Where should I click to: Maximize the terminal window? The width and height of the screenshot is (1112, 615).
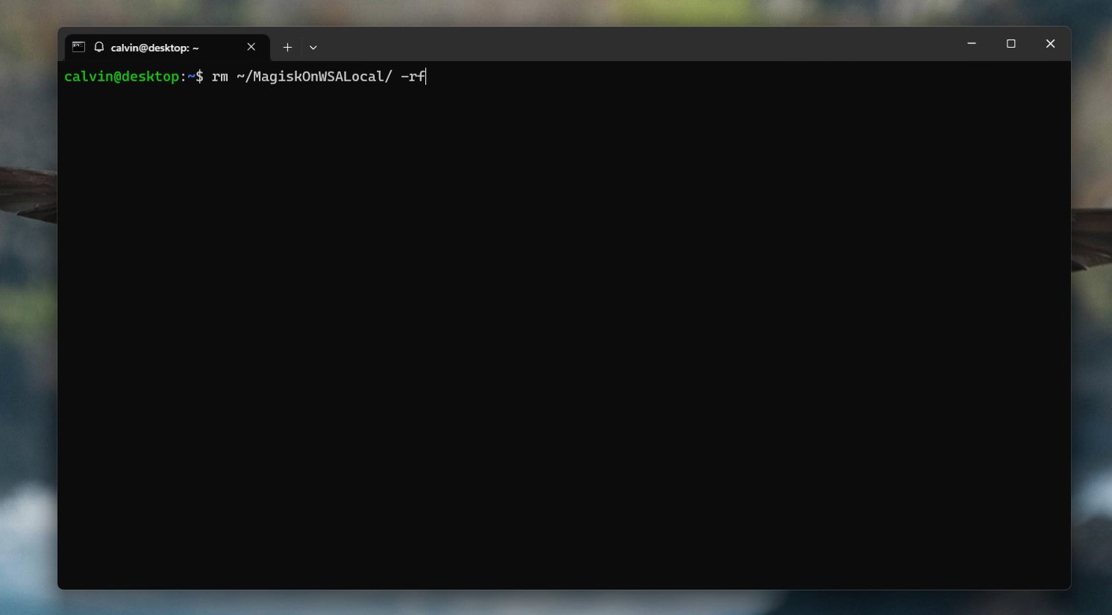tap(1011, 44)
